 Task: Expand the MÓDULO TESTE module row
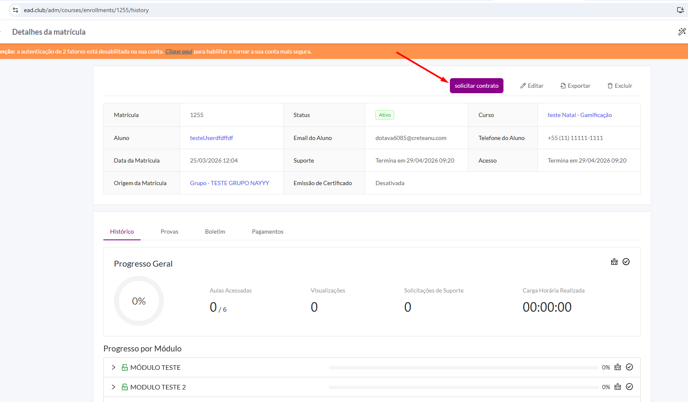point(113,367)
